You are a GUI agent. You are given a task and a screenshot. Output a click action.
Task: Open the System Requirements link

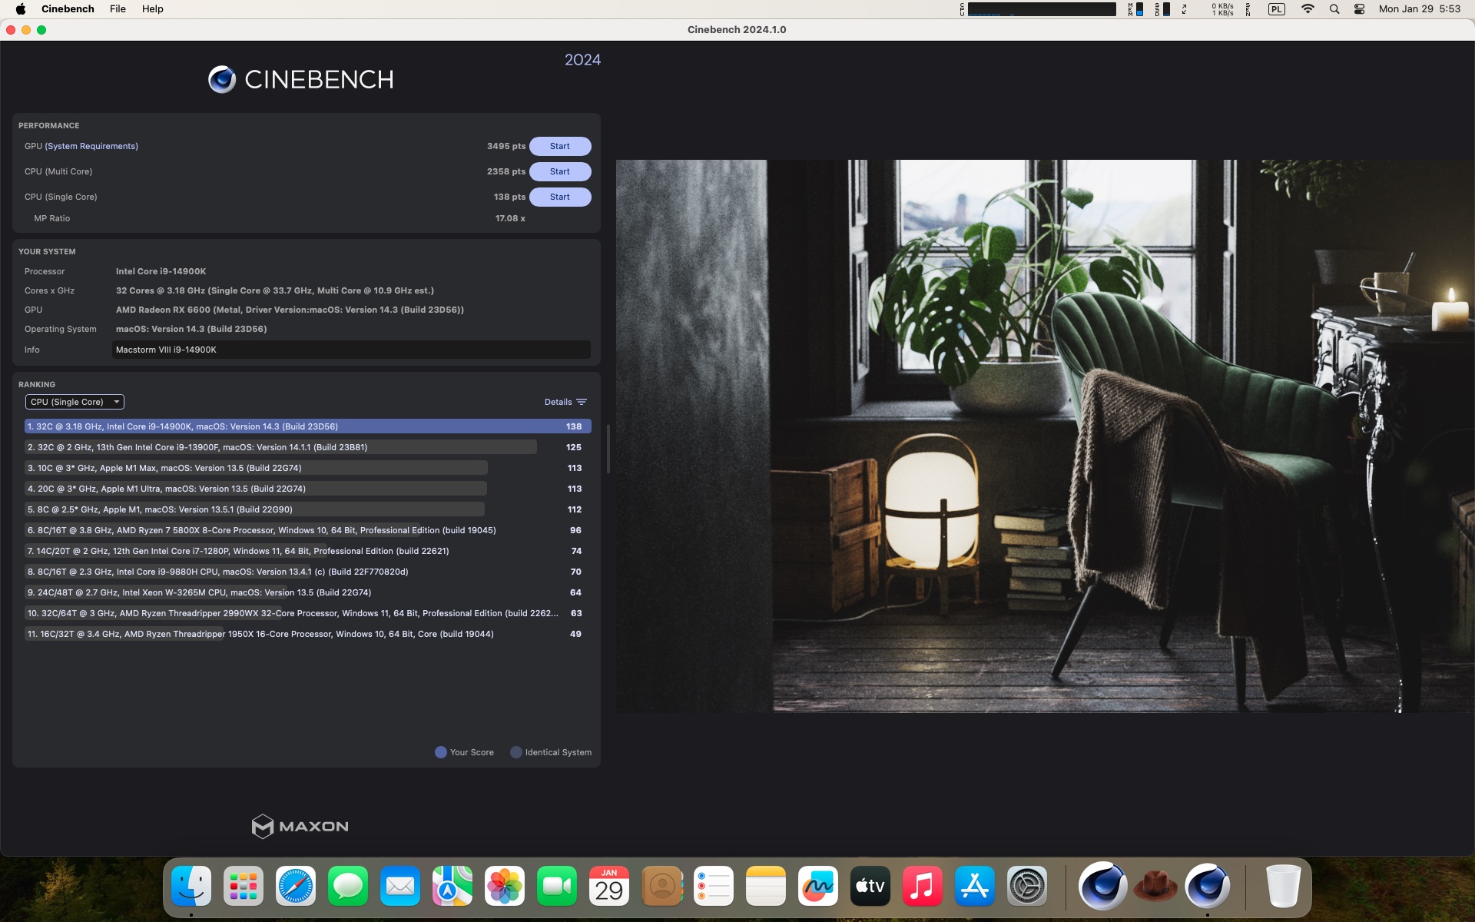point(91,146)
